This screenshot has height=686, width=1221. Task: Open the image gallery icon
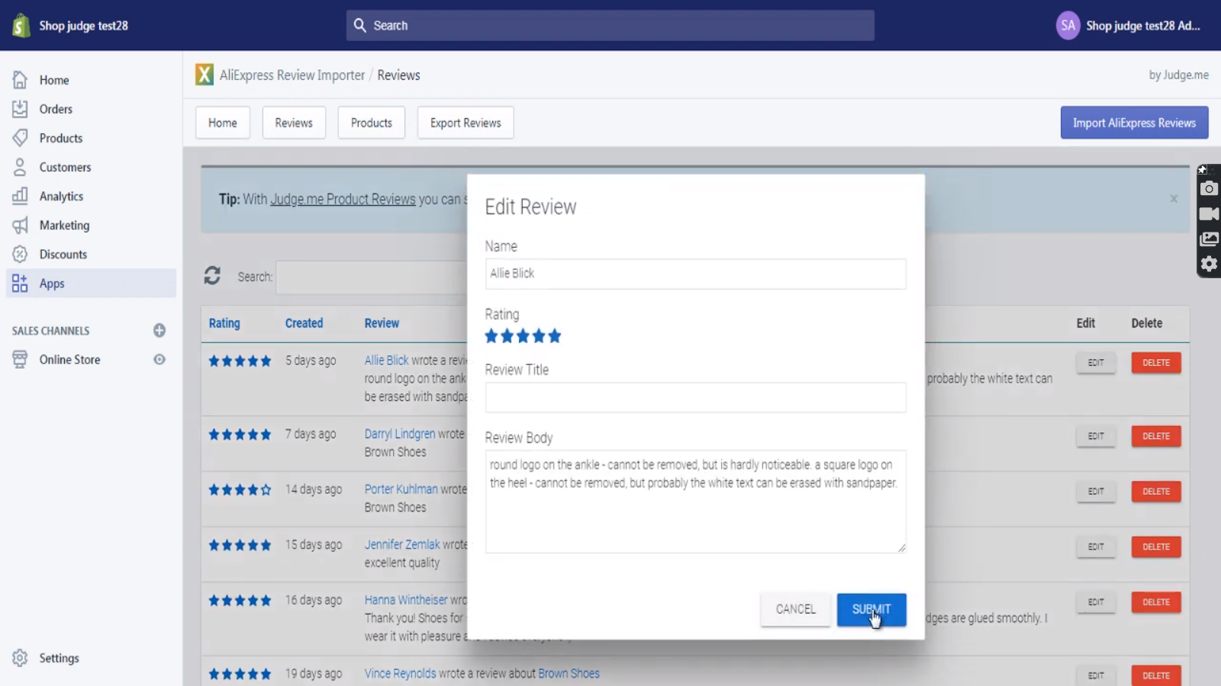(x=1209, y=239)
